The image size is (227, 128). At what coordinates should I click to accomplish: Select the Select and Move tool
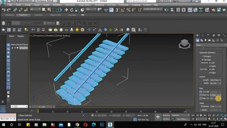click(x=66, y=10)
